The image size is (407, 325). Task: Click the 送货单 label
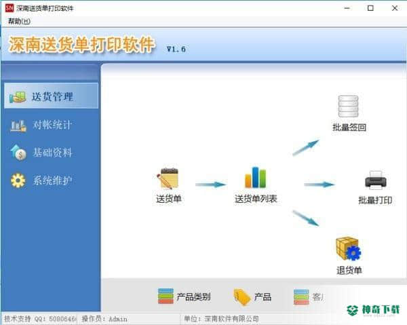[x=169, y=199]
